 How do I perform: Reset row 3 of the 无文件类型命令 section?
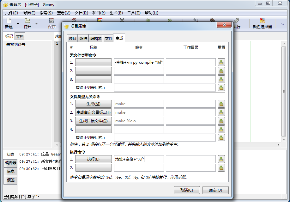click(x=221, y=79)
